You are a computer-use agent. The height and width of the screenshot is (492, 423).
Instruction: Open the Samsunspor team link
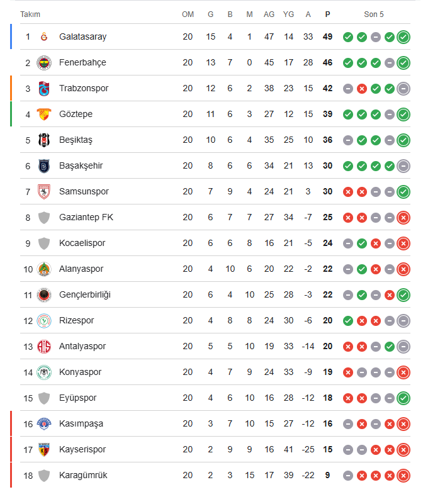click(x=84, y=191)
